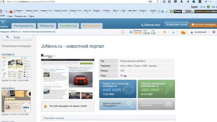
Task: Open the Вебмастер tab
Action: point(47,26)
